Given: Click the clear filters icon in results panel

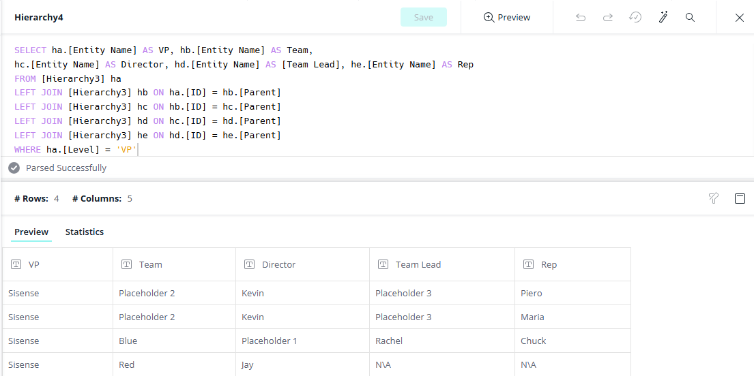Looking at the screenshot, I should (714, 198).
